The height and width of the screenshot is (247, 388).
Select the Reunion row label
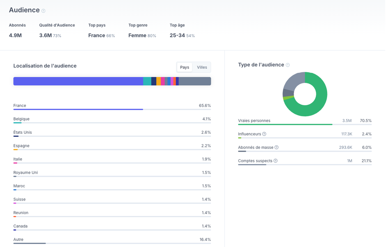[21, 212]
